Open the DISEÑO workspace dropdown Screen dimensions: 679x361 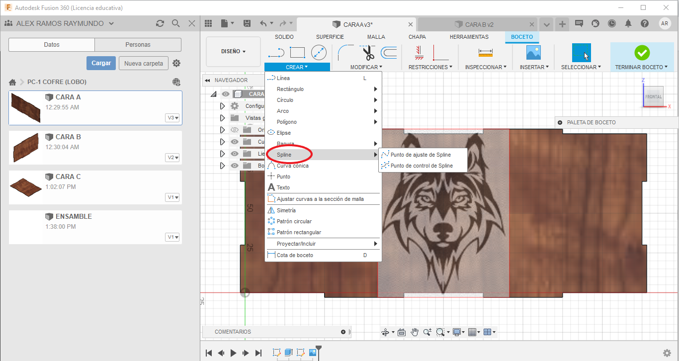tap(233, 51)
